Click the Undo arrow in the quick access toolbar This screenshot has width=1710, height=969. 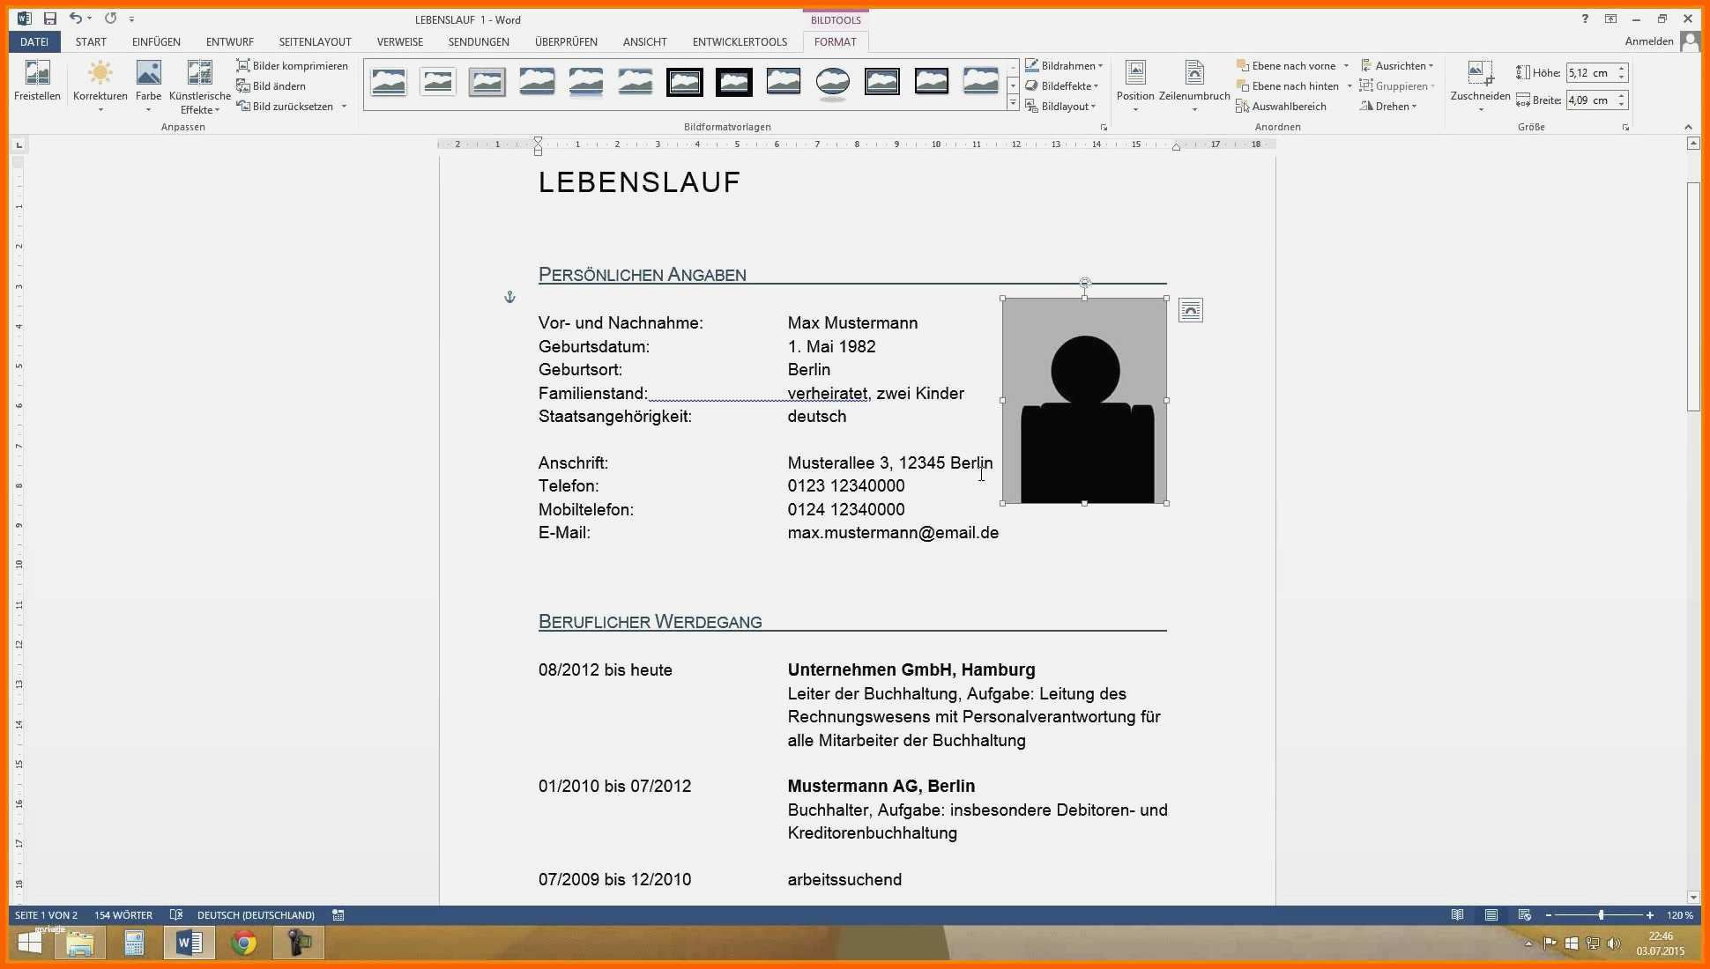coord(76,18)
